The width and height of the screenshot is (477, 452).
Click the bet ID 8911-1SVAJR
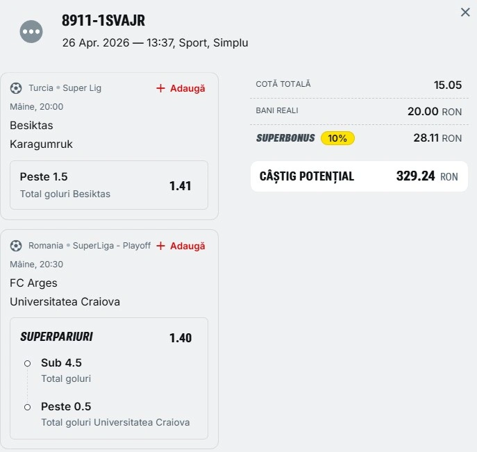[103, 21]
